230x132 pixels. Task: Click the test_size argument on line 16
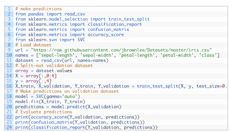(211, 86)
